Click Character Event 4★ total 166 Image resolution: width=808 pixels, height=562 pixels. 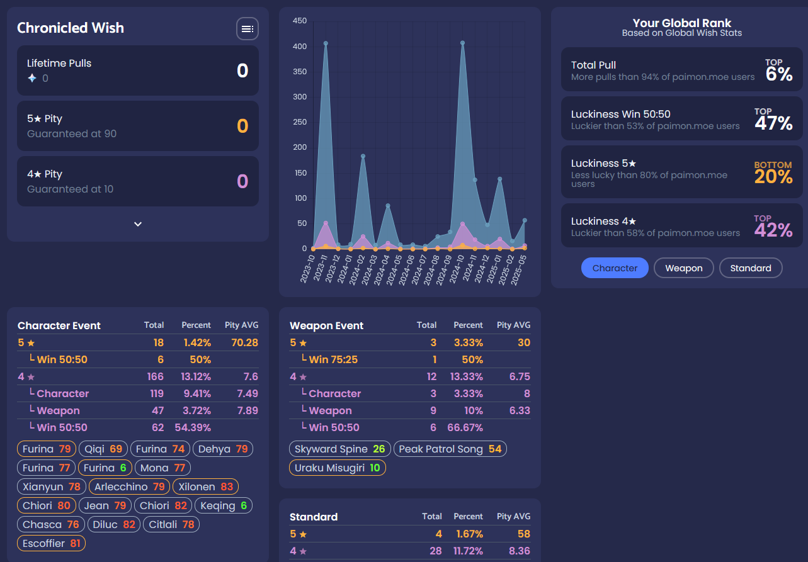pyautogui.click(x=155, y=376)
